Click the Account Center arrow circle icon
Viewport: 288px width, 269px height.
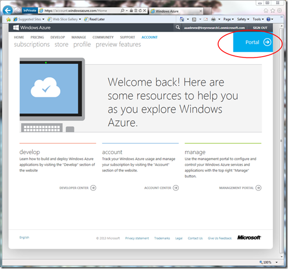pyautogui.click(x=176, y=188)
